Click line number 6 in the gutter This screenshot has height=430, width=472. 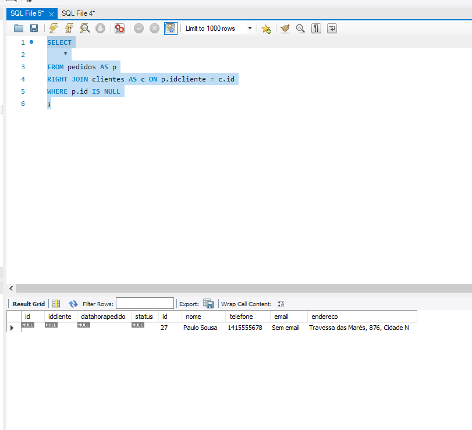[23, 104]
